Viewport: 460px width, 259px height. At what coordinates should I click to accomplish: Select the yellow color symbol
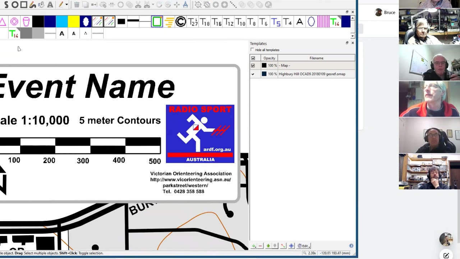pyautogui.click(x=74, y=22)
